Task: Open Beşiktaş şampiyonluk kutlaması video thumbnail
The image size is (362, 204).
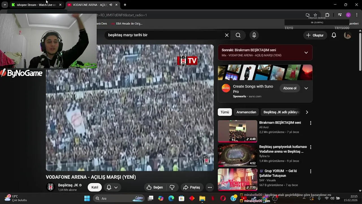Action: click(x=238, y=155)
